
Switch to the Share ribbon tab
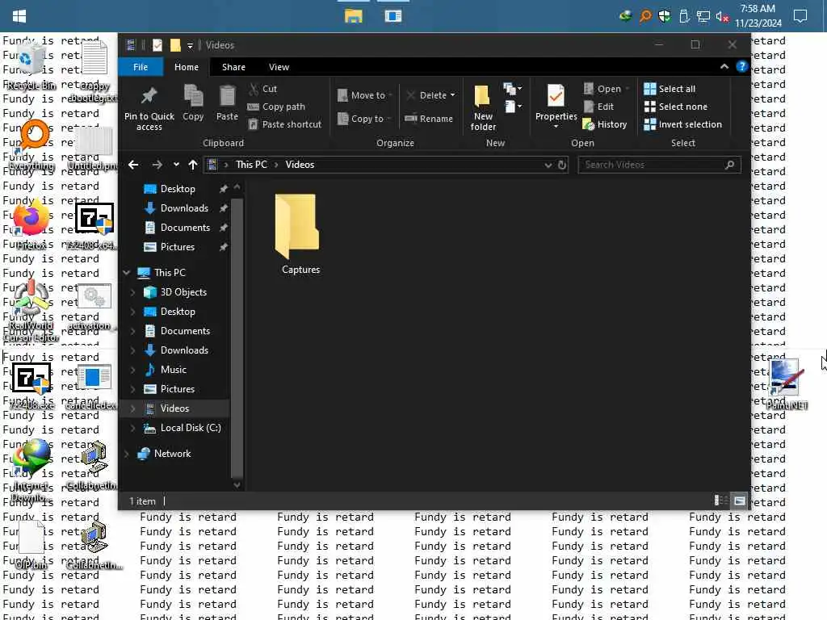click(x=233, y=67)
